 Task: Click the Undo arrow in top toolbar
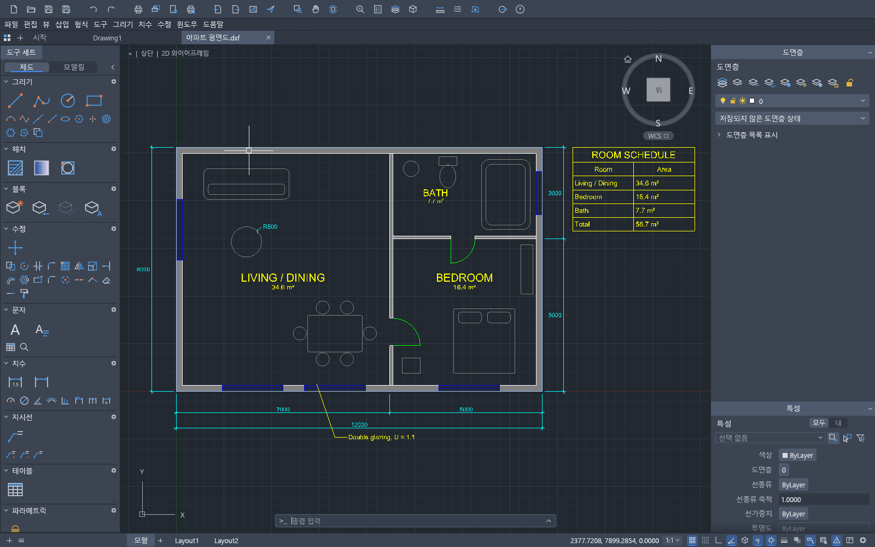(x=94, y=9)
